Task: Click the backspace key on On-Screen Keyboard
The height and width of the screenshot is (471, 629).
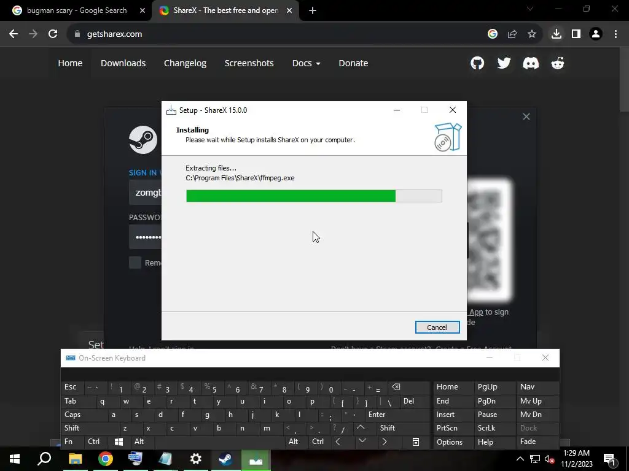Action: (408, 387)
